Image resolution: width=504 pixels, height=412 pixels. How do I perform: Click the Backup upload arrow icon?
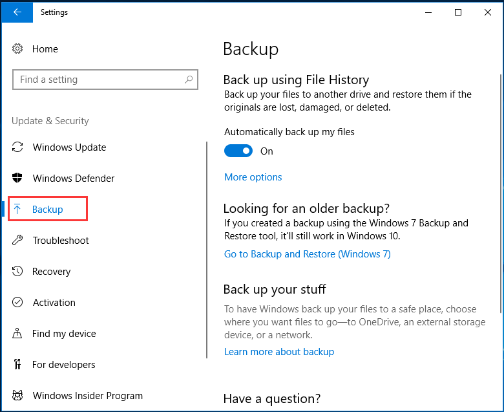(17, 209)
